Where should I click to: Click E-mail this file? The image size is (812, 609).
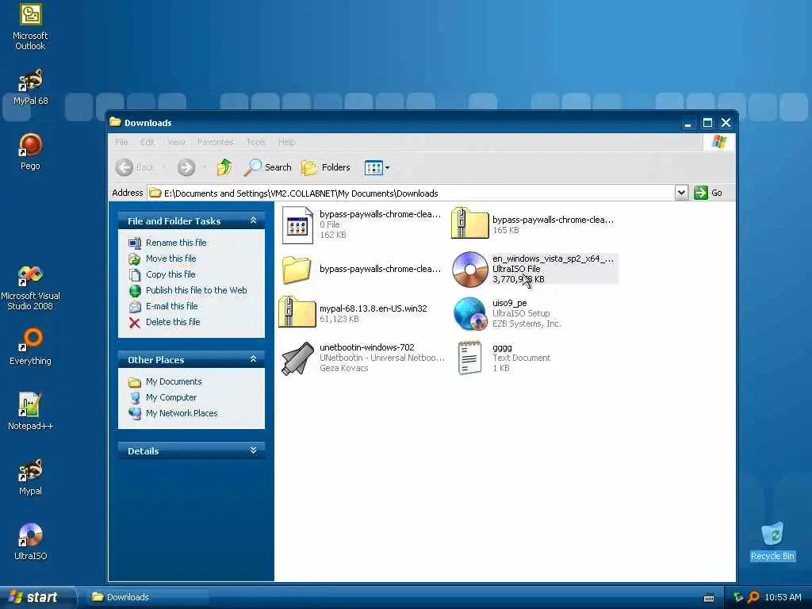tap(163, 306)
